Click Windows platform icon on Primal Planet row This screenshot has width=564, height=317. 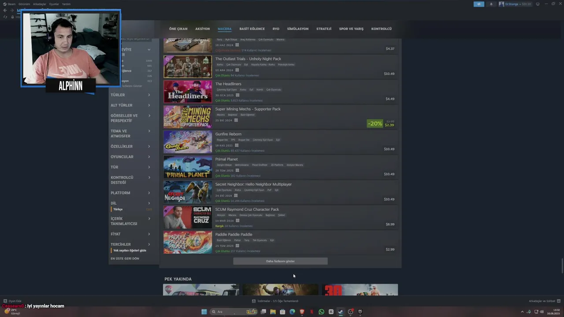(237, 170)
